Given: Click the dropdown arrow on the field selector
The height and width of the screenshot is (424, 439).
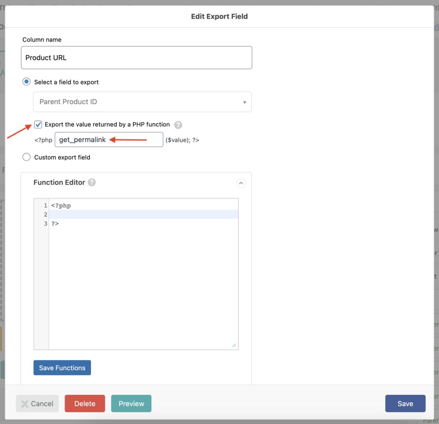Looking at the screenshot, I should coord(244,102).
